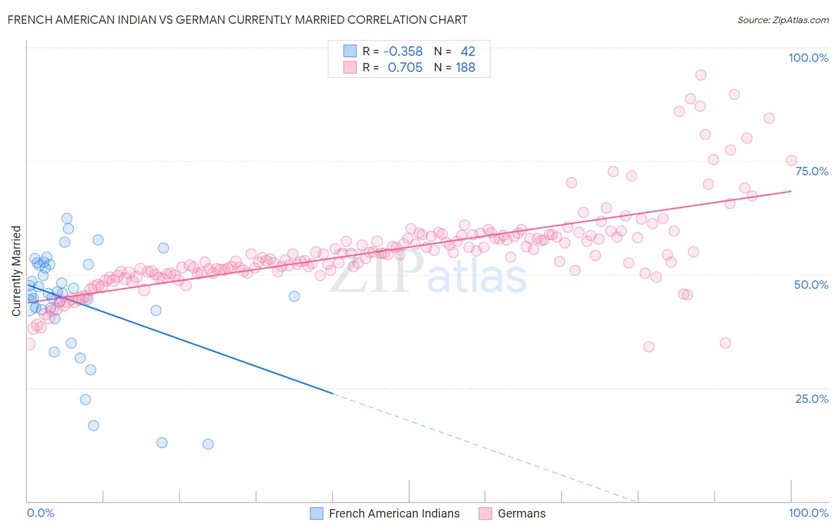Click the 25.0% y-axis label
The width and height of the screenshot is (836, 530).
tap(812, 399)
